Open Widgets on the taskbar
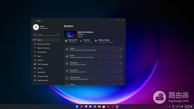Viewport: 194px width, 109px height. coord(91,107)
